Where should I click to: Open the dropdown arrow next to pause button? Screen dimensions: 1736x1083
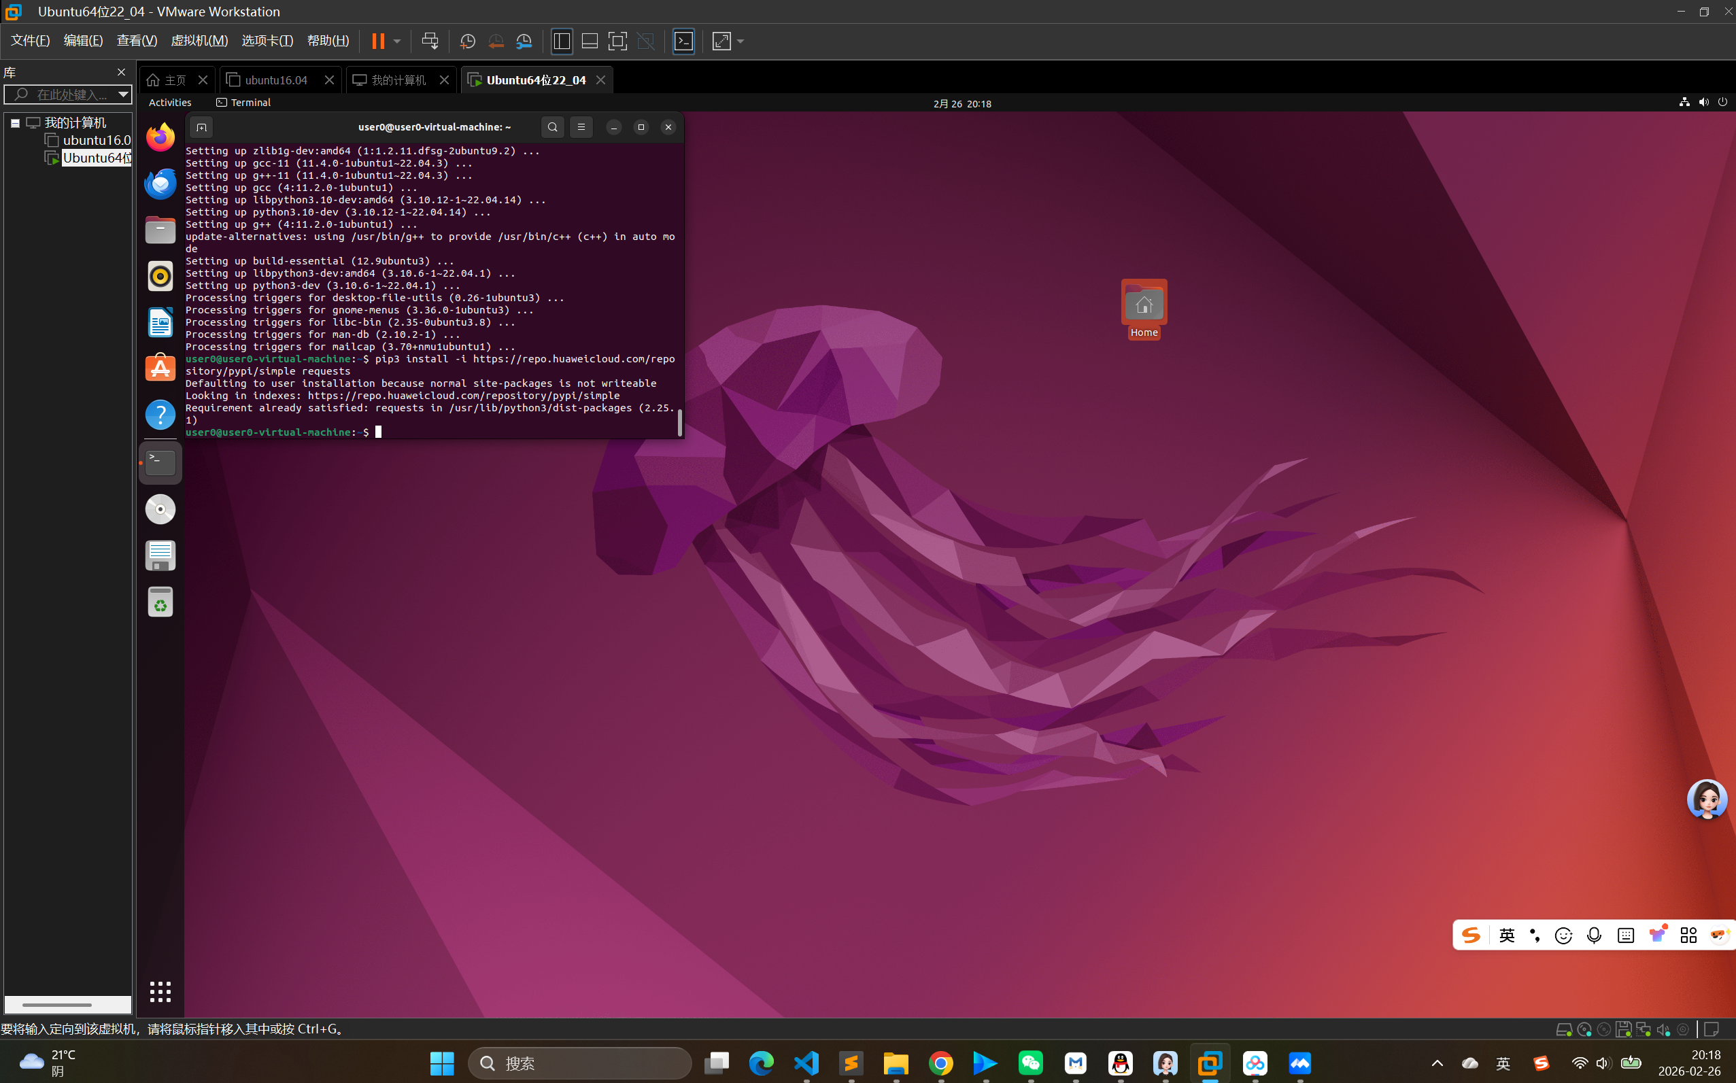coord(397,41)
